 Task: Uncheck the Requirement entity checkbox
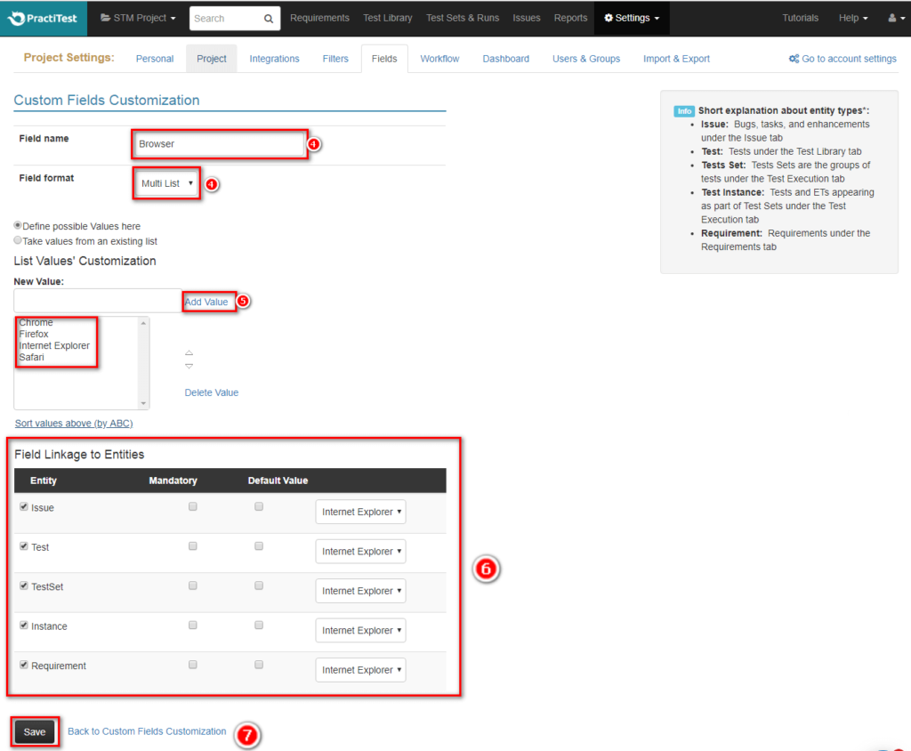click(x=24, y=665)
